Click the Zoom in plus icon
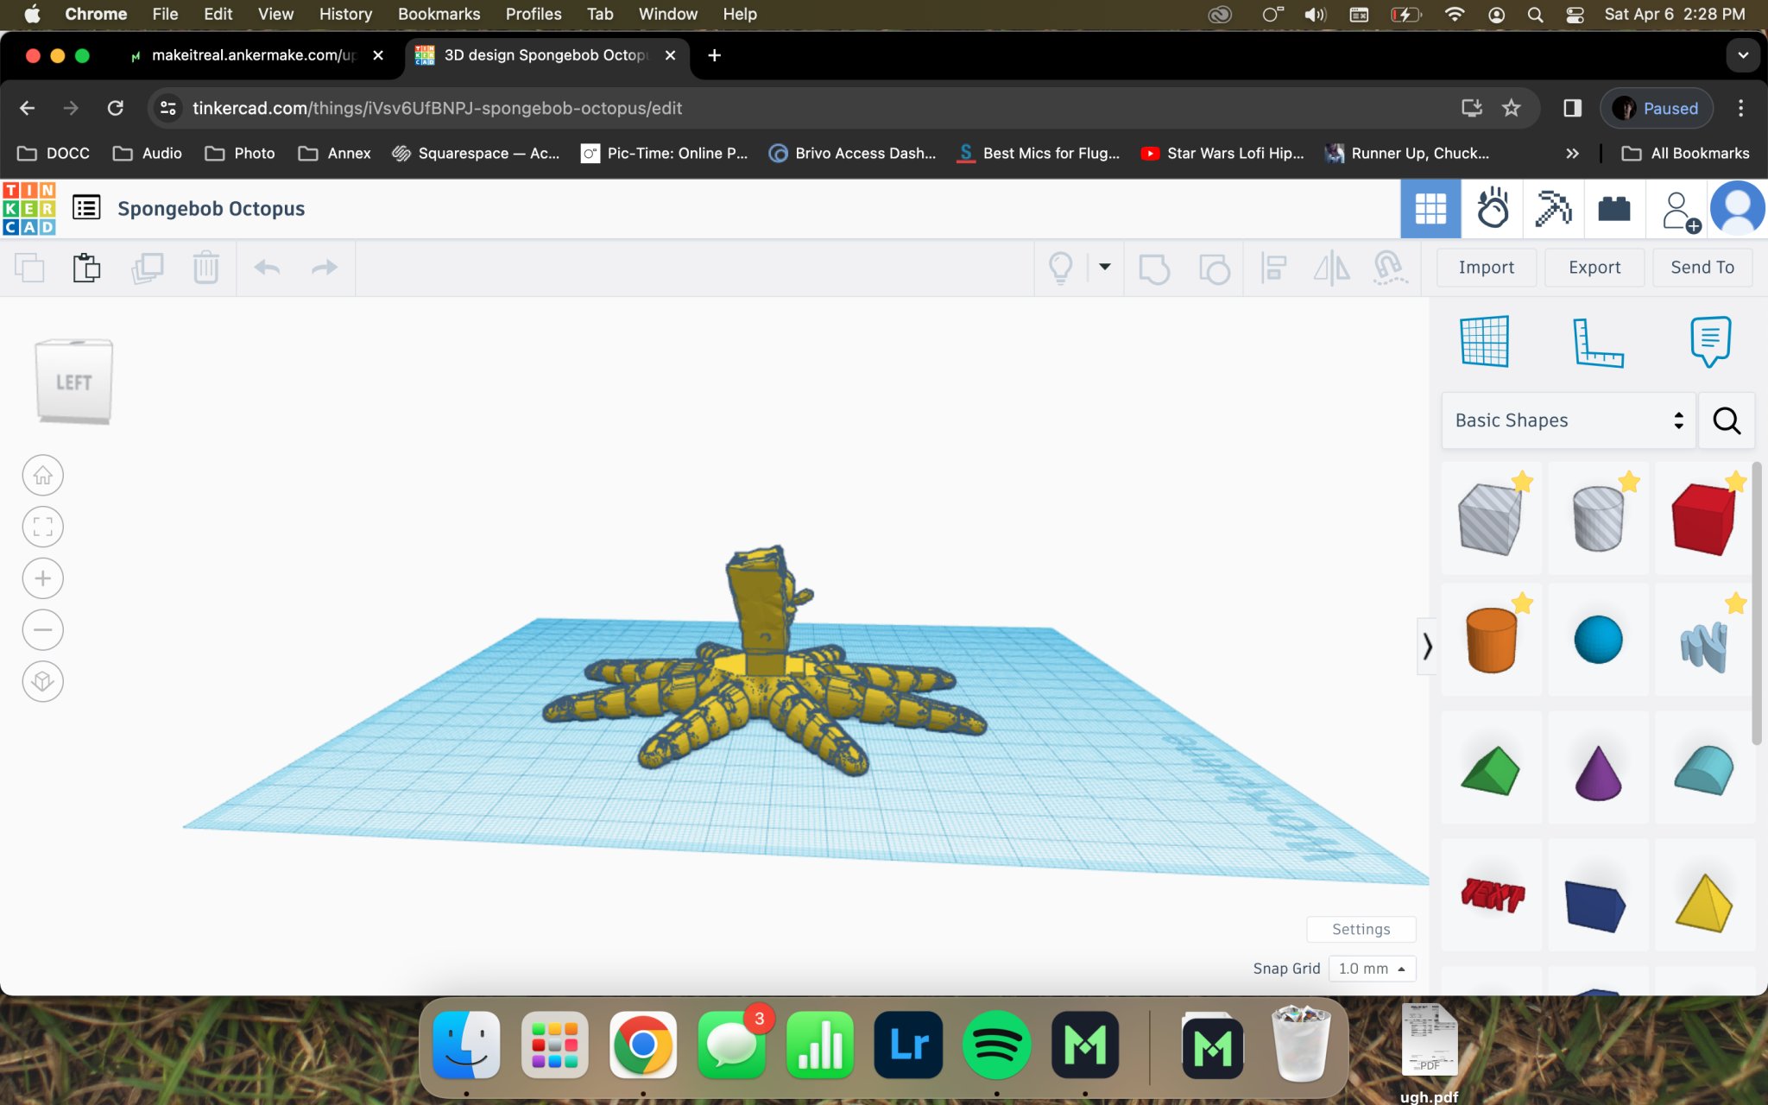The image size is (1768, 1105). coord(42,578)
